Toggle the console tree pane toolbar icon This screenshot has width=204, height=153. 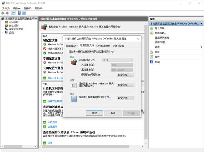tap(13, 13)
